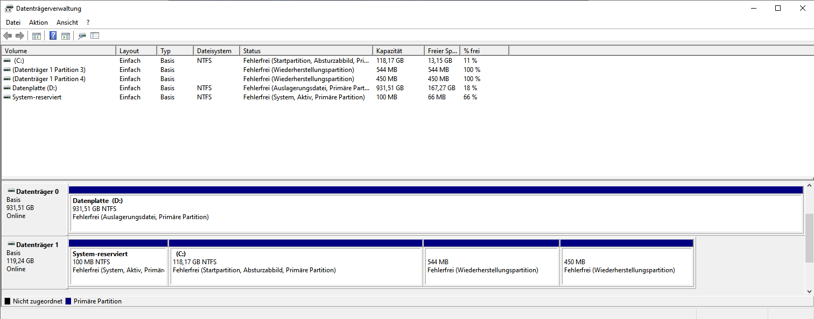Sort by the Freier Sp... column header
The height and width of the screenshot is (319, 814).
[x=443, y=51]
